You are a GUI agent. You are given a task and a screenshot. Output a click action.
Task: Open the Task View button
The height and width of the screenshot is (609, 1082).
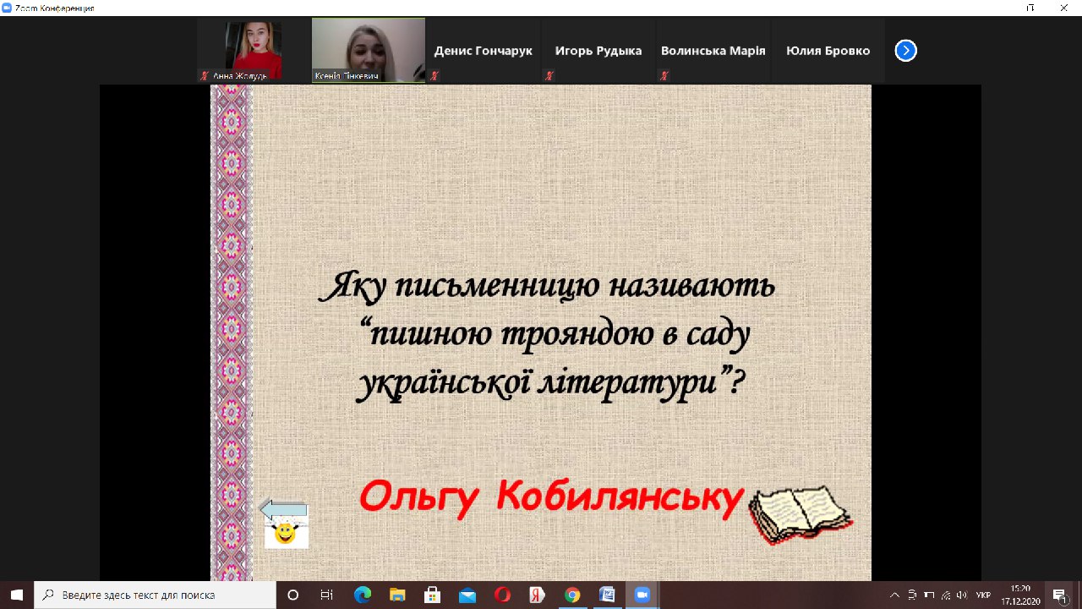(327, 595)
